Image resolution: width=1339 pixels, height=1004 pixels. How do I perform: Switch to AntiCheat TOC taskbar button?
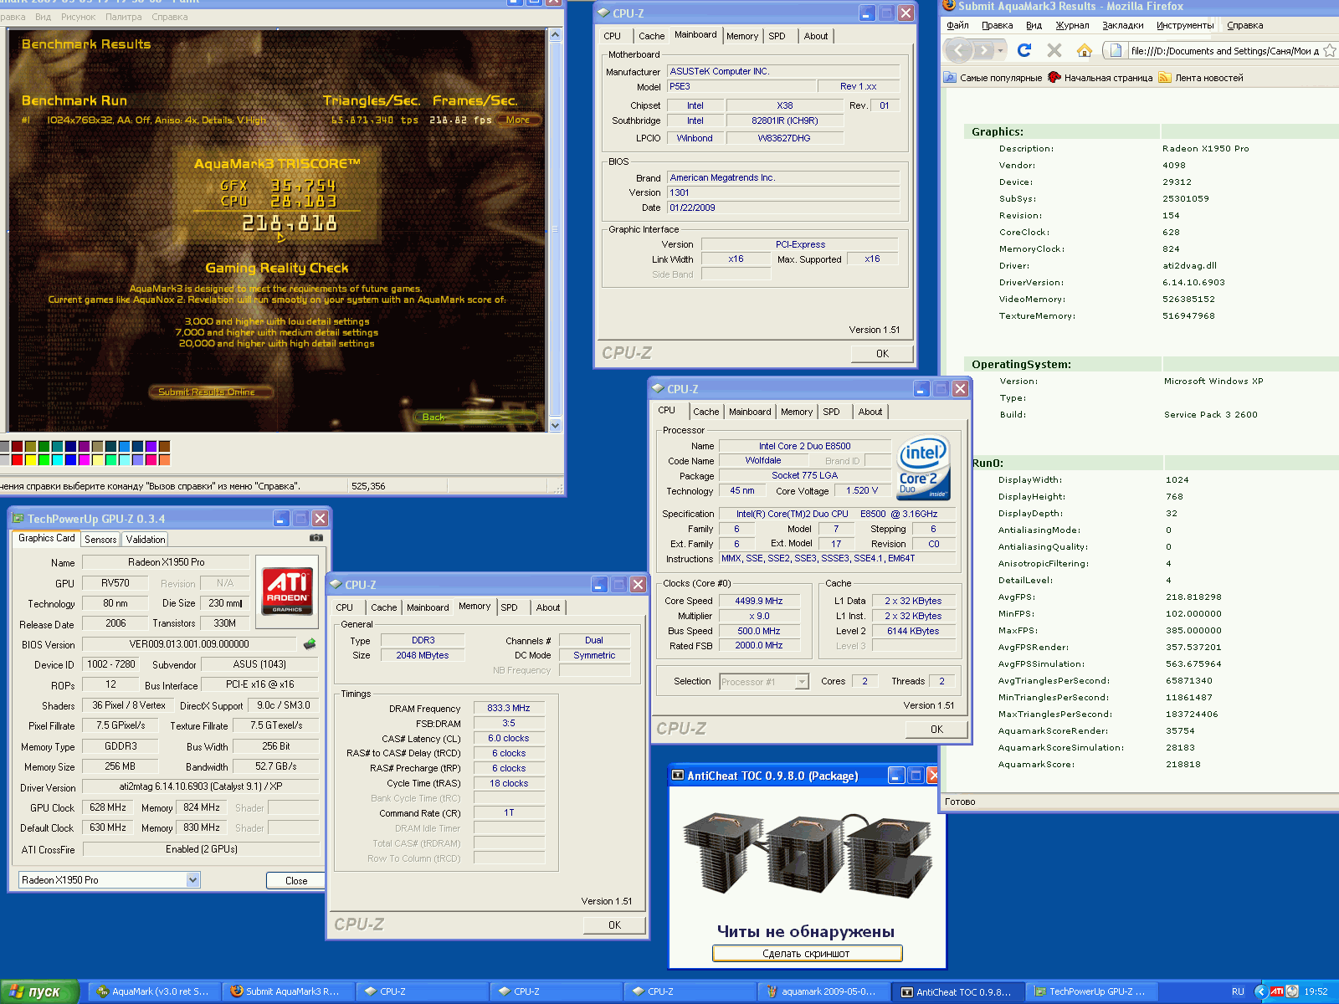(957, 991)
